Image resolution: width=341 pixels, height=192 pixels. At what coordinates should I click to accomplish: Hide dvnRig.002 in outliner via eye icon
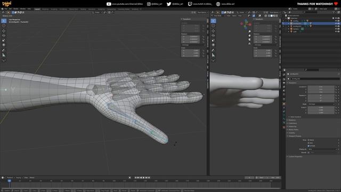[x=336, y=26]
